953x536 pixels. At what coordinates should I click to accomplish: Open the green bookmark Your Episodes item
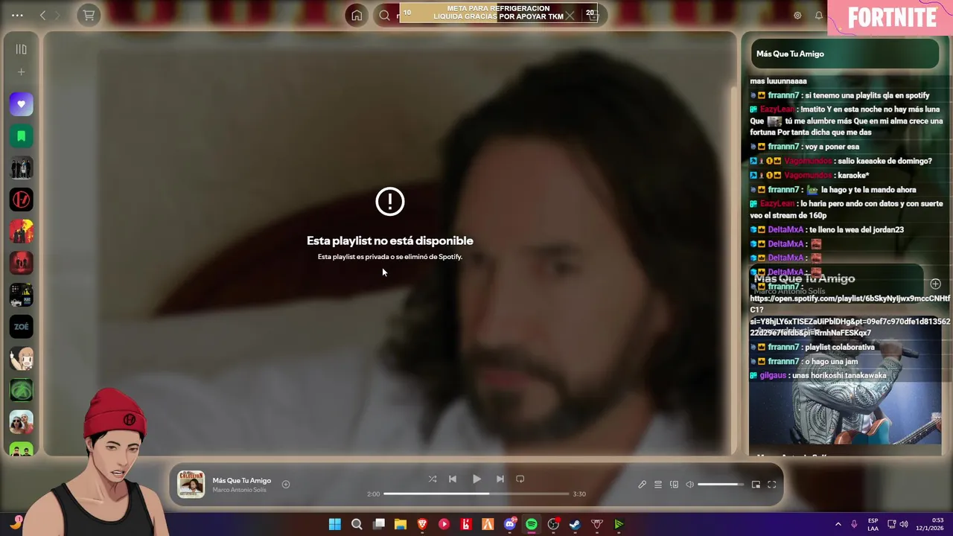pos(21,136)
